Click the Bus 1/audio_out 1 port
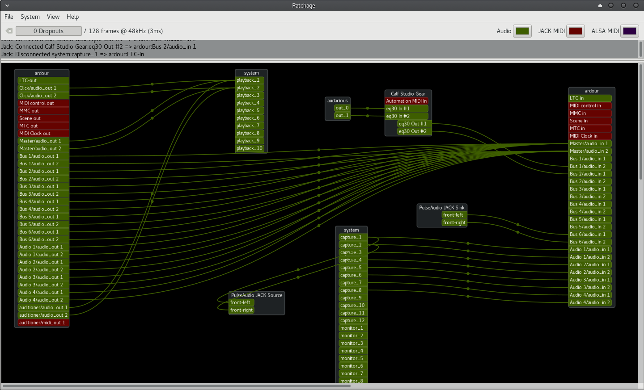Image resolution: width=644 pixels, height=390 pixels. click(x=43, y=156)
